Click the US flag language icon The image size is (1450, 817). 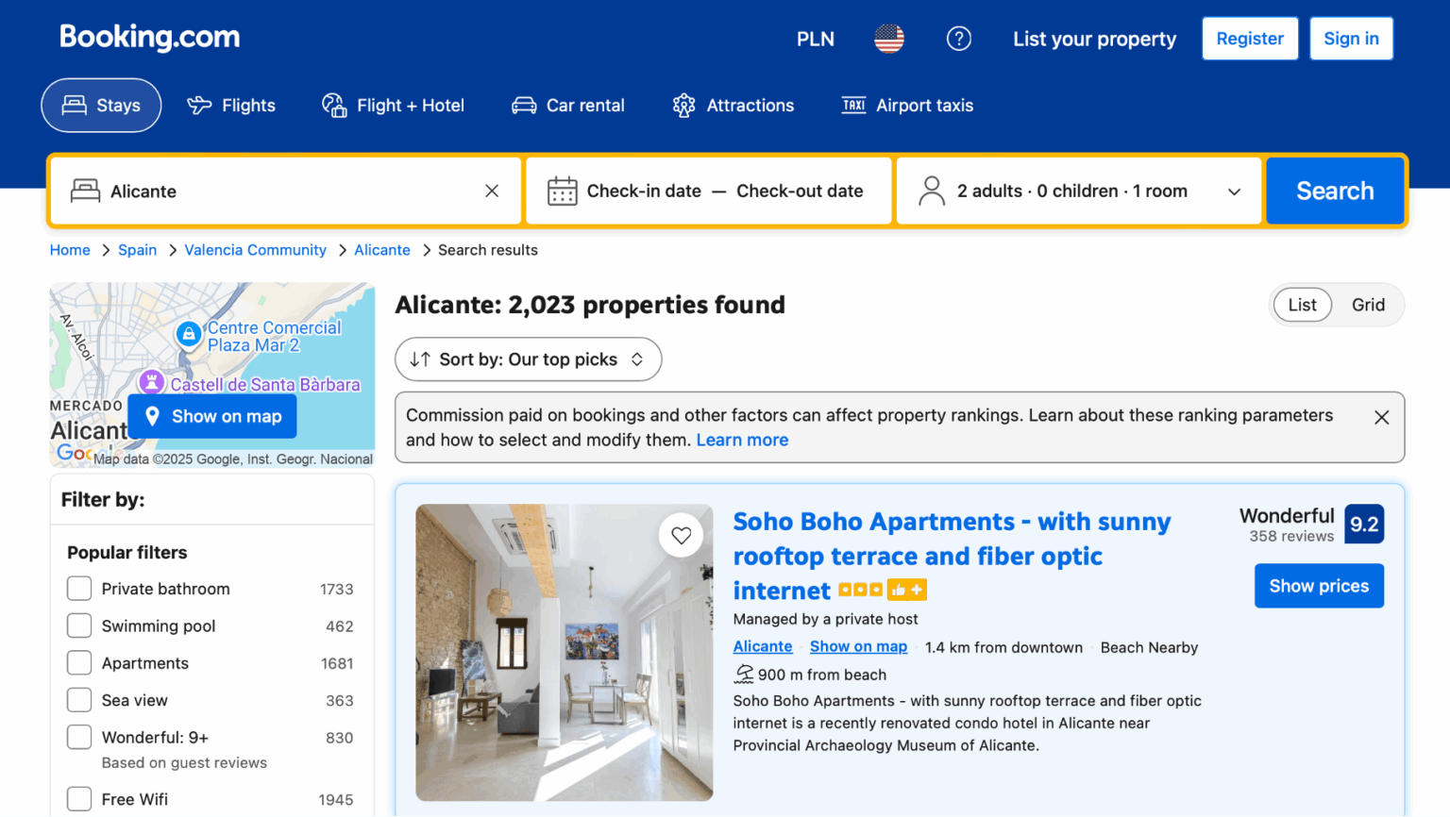point(888,39)
